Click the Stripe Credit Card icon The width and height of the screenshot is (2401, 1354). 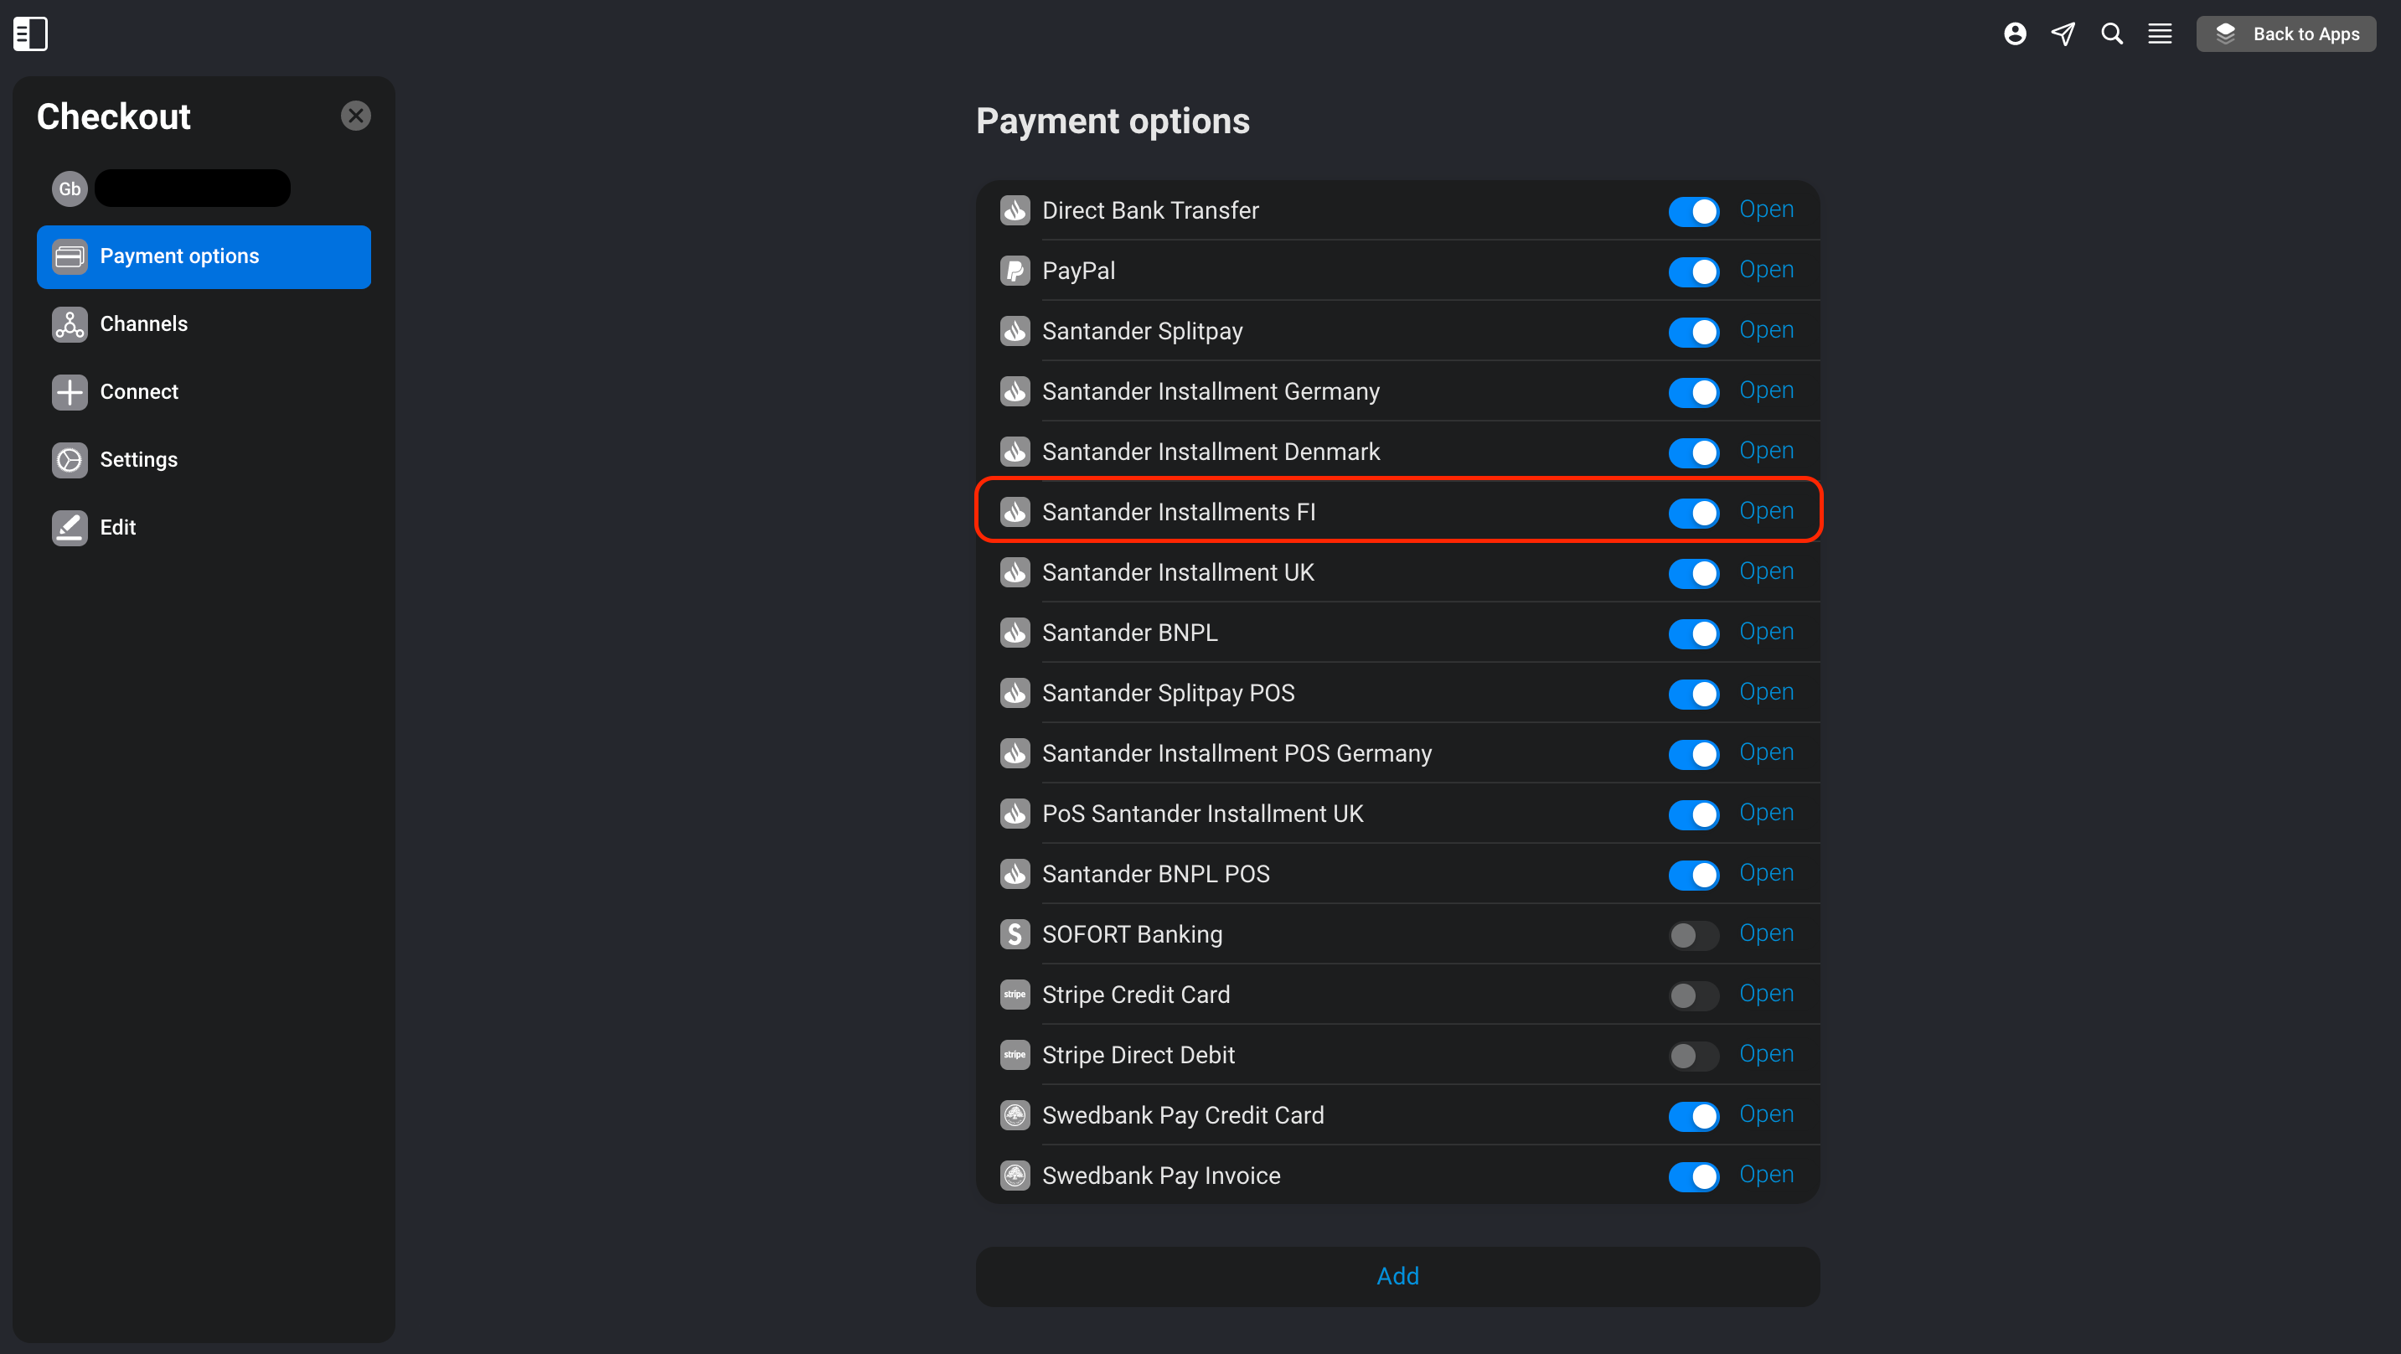(x=1015, y=994)
